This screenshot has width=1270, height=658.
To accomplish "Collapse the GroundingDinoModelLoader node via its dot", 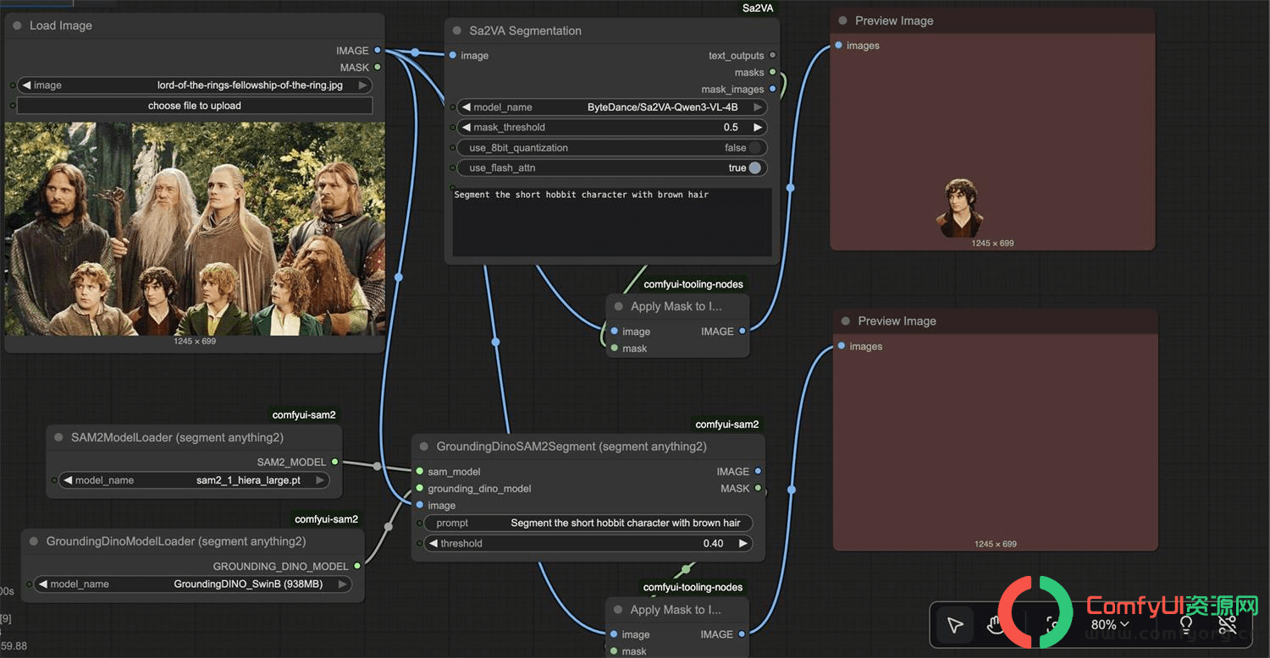I will pyautogui.click(x=34, y=541).
